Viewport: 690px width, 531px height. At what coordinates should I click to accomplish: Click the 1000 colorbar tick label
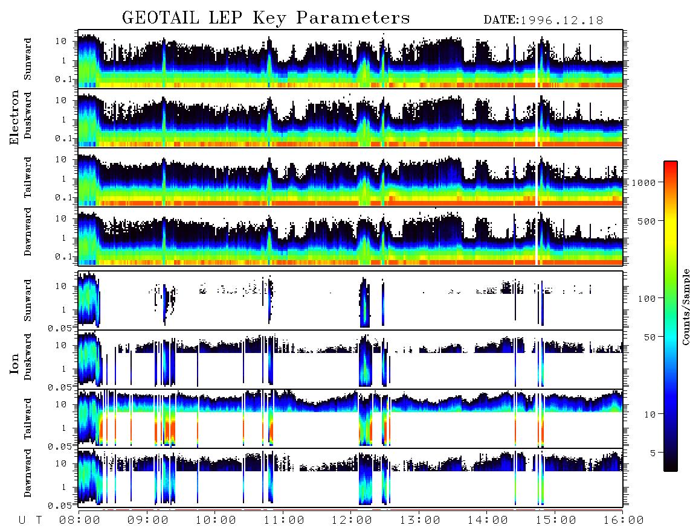point(644,183)
